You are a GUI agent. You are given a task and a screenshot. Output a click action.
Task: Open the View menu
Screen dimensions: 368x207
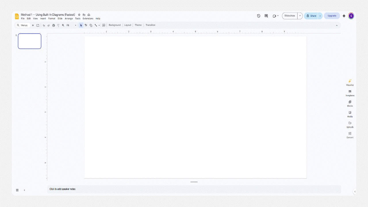click(35, 19)
